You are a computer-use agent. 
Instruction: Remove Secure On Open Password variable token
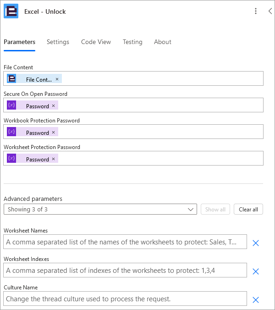pyautogui.click(x=53, y=106)
